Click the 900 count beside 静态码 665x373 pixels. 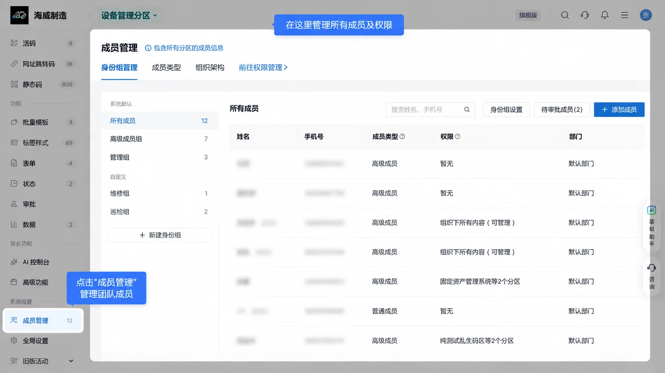[x=67, y=84]
